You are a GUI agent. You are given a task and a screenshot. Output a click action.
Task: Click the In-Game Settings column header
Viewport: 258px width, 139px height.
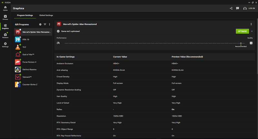point(66,57)
